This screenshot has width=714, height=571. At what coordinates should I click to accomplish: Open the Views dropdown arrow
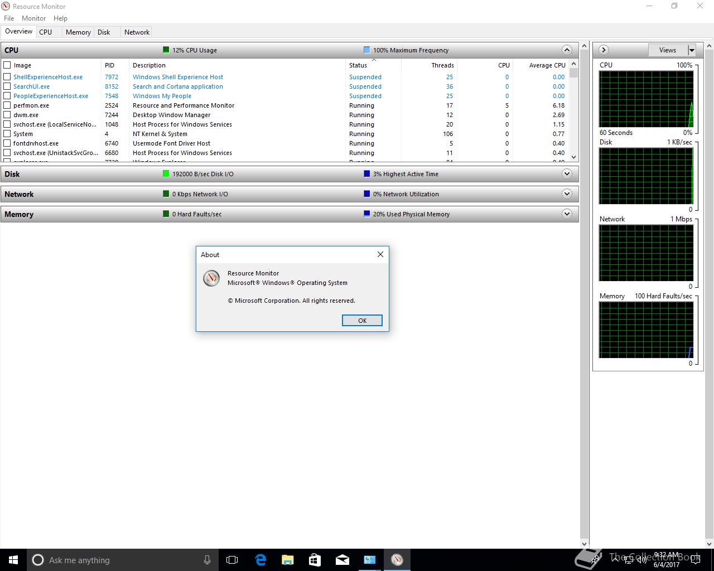pos(692,50)
